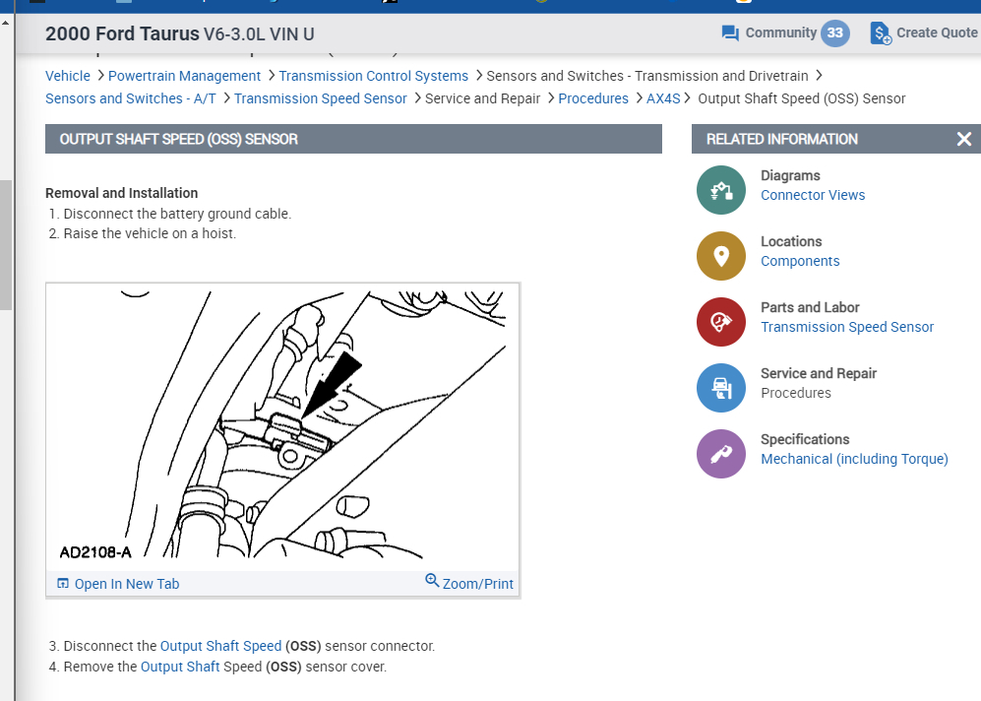Go to Powertrain Management breadcrumb
981x701 pixels.
point(184,76)
